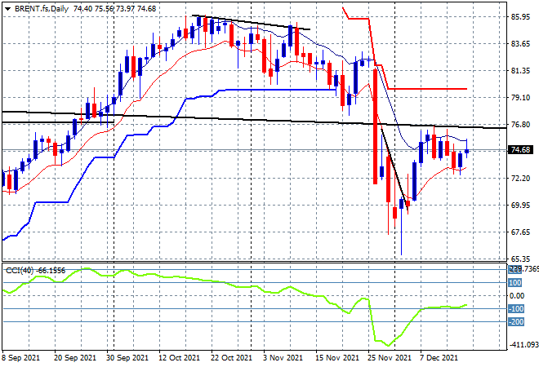
Task: Click the CCI -100 level label
Action: [x=516, y=309]
